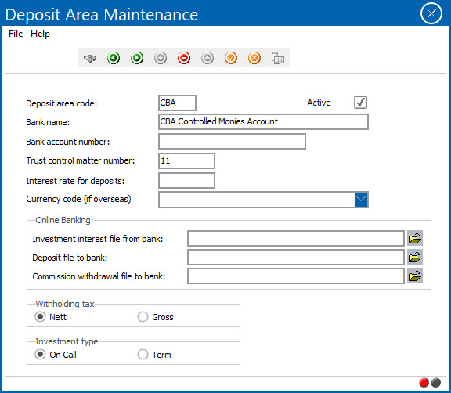
Task: Go to previous record with green left arrow
Action: [114, 58]
